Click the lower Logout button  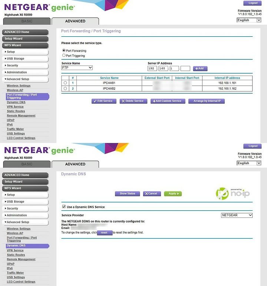(x=253, y=146)
